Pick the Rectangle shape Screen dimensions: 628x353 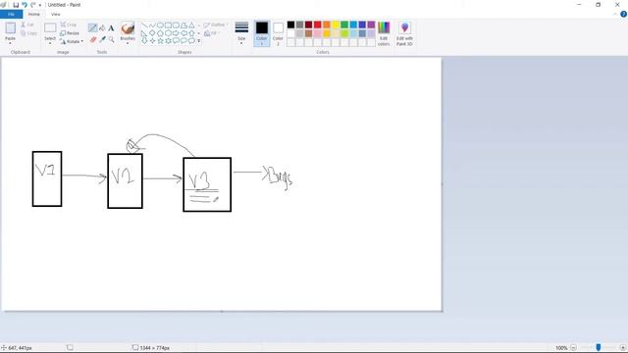168,25
